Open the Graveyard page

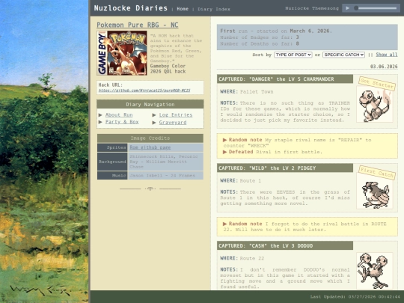173,123
